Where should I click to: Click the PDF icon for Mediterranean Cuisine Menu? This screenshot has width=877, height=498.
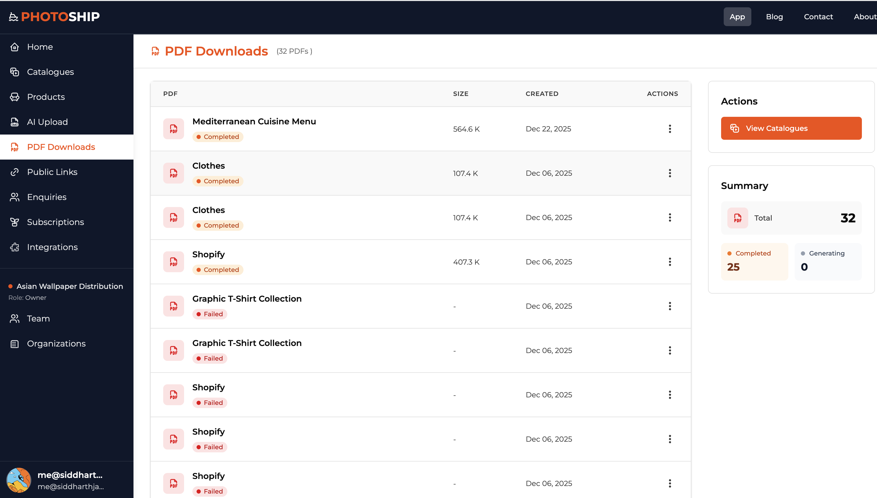click(x=173, y=129)
